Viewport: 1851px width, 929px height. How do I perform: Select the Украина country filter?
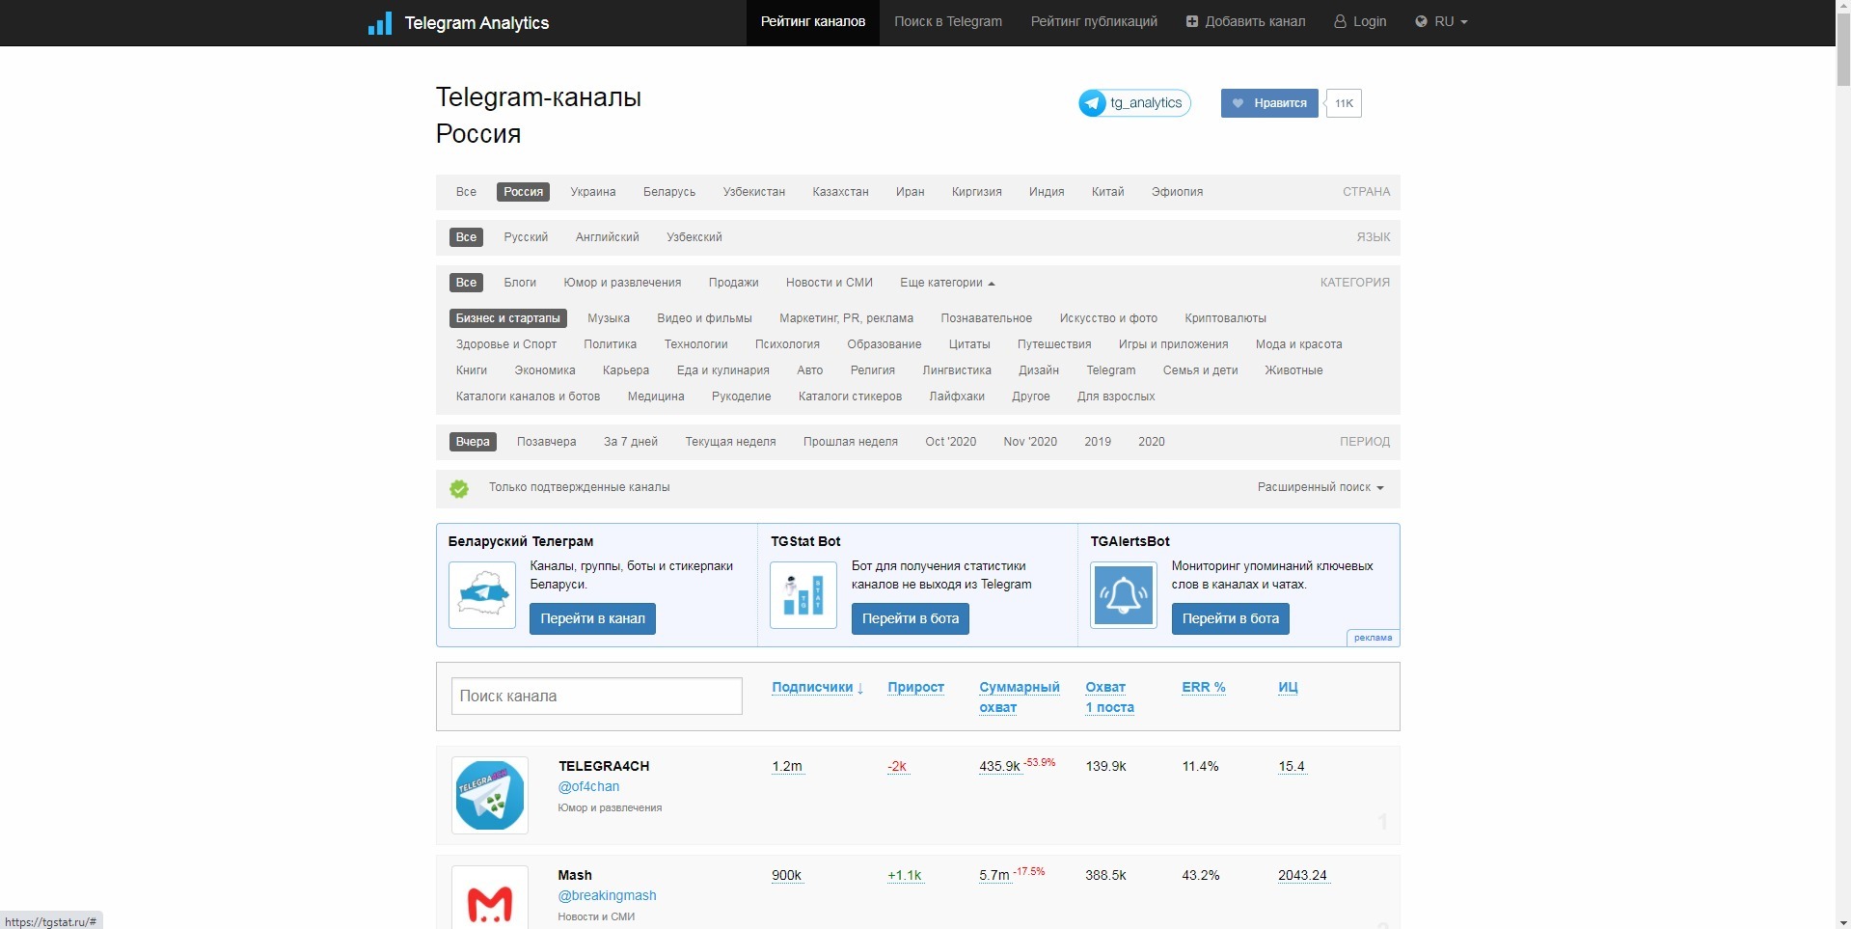coord(592,192)
